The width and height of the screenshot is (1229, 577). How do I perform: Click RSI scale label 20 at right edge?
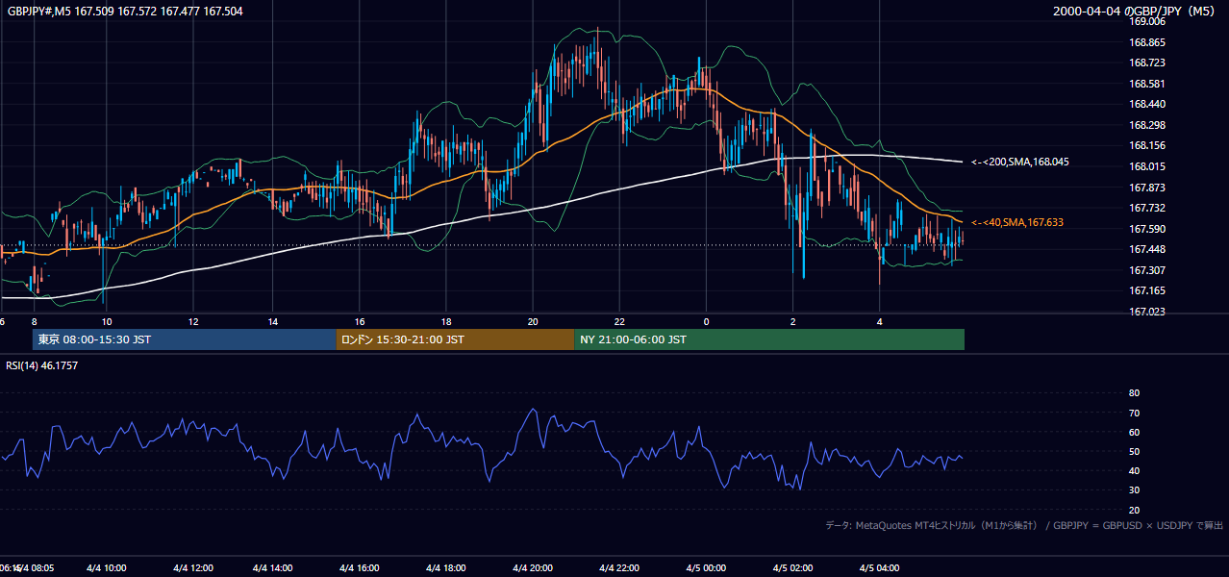click(1134, 510)
